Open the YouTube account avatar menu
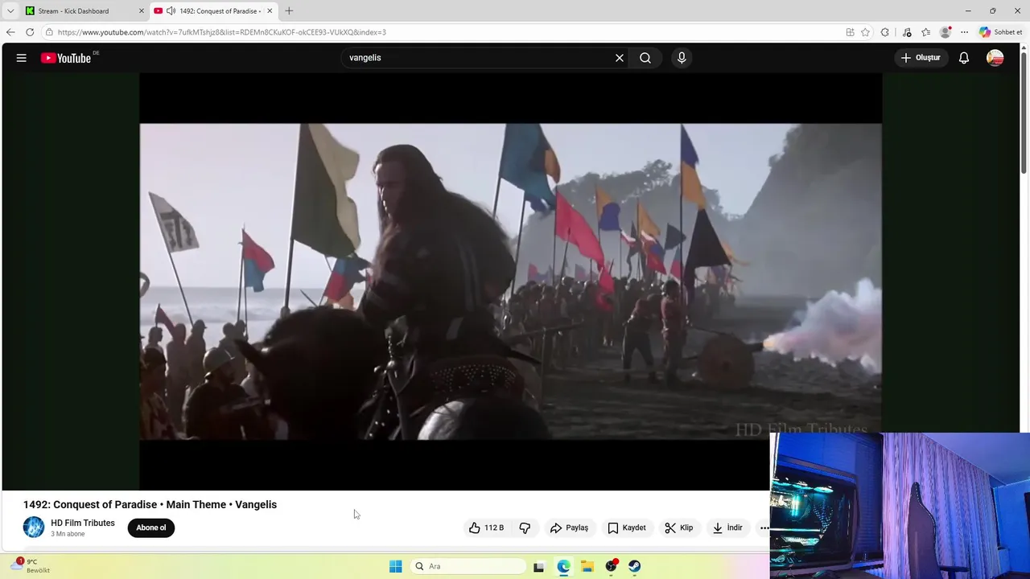 pyautogui.click(x=995, y=58)
